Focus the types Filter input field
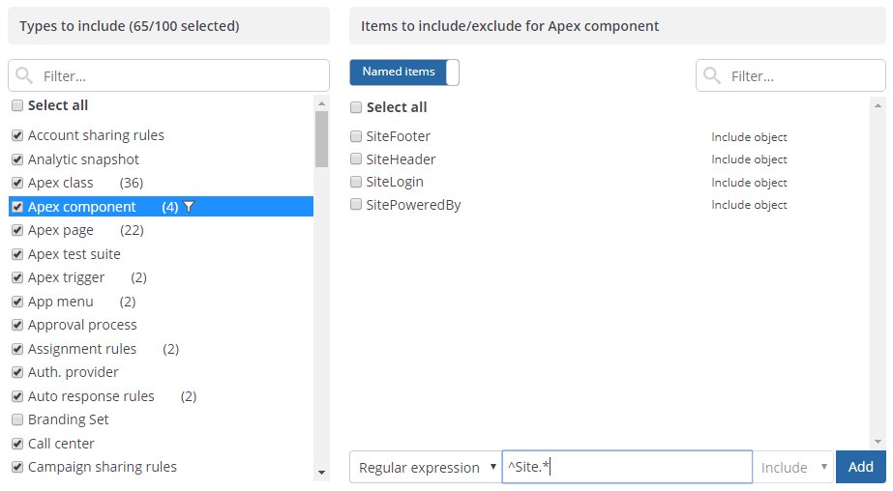The width and height of the screenshot is (893, 491). click(x=179, y=75)
